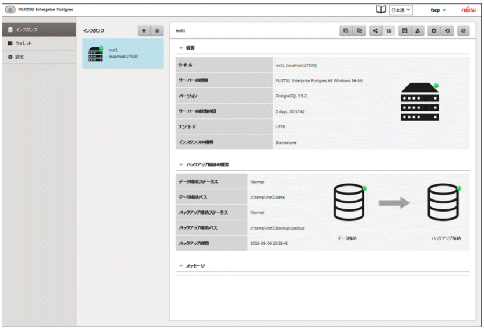Click the database restore icon in toolbar
The width and height of the screenshot is (484, 330).
[359, 30]
